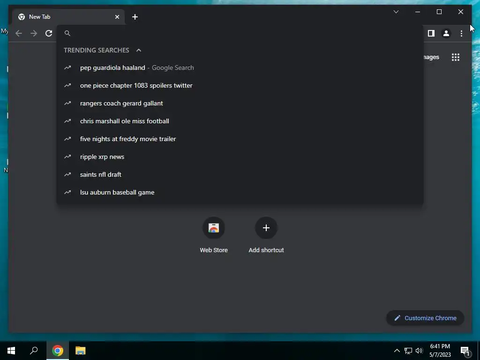Reload the current page
The image size is (480, 360).
[x=49, y=33]
